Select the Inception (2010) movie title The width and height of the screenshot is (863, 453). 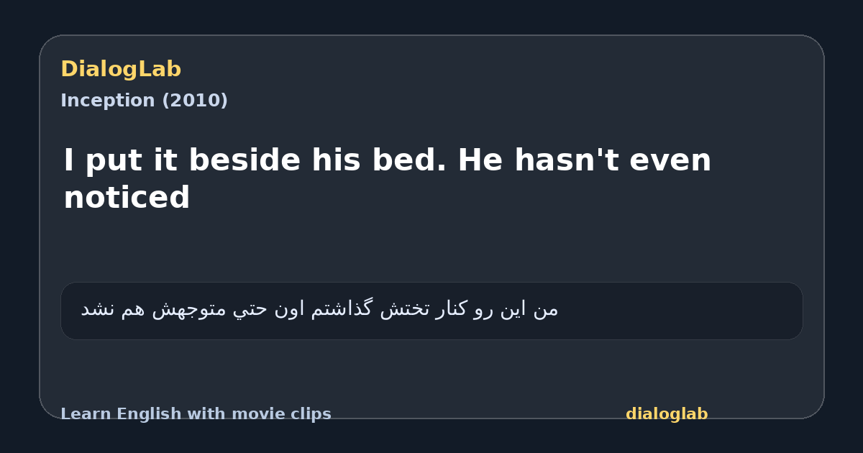coord(144,101)
